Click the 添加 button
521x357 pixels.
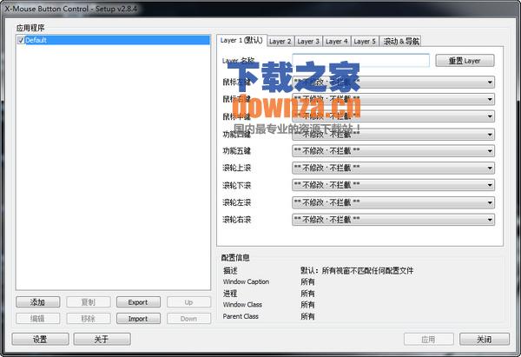pos(38,302)
